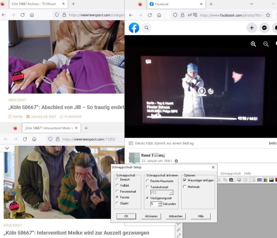Image resolution: width=277 pixels, height=238 pixels.
Task: Open Meike wird zur Auszeit gezwungen headline
Action: click(x=76, y=233)
